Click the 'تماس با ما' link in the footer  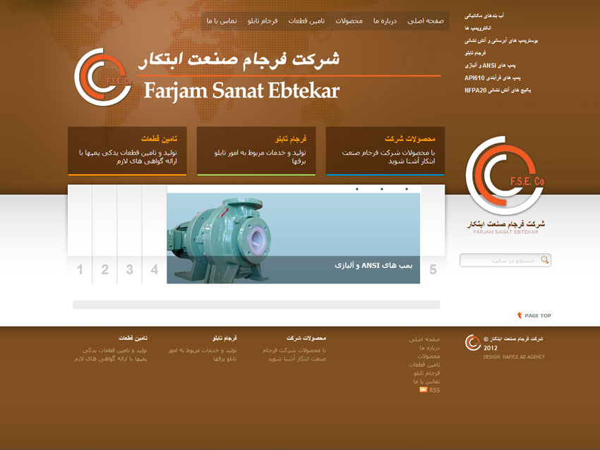click(426, 382)
